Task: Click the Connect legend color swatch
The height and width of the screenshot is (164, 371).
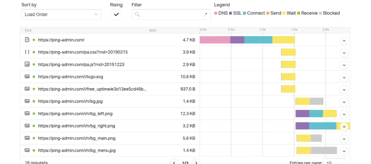Action: pyautogui.click(x=244, y=13)
